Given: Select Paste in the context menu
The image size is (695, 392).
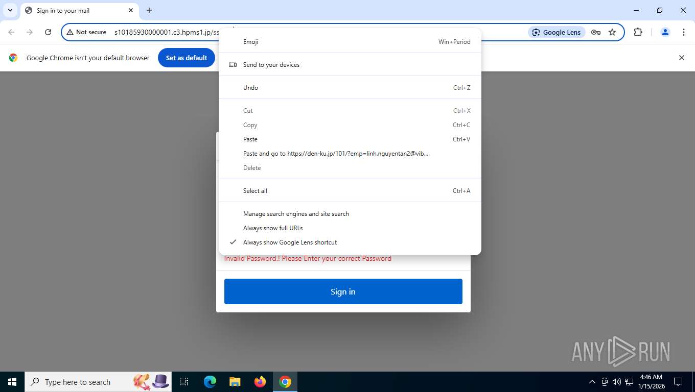Looking at the screenshot, I should 350,139.
